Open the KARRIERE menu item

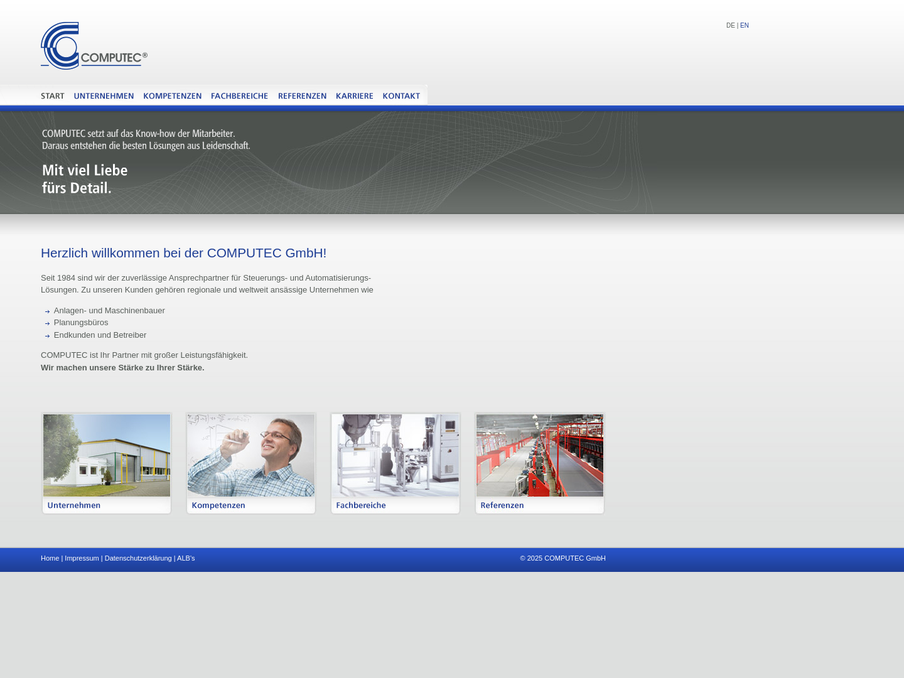tap(355, 96)
